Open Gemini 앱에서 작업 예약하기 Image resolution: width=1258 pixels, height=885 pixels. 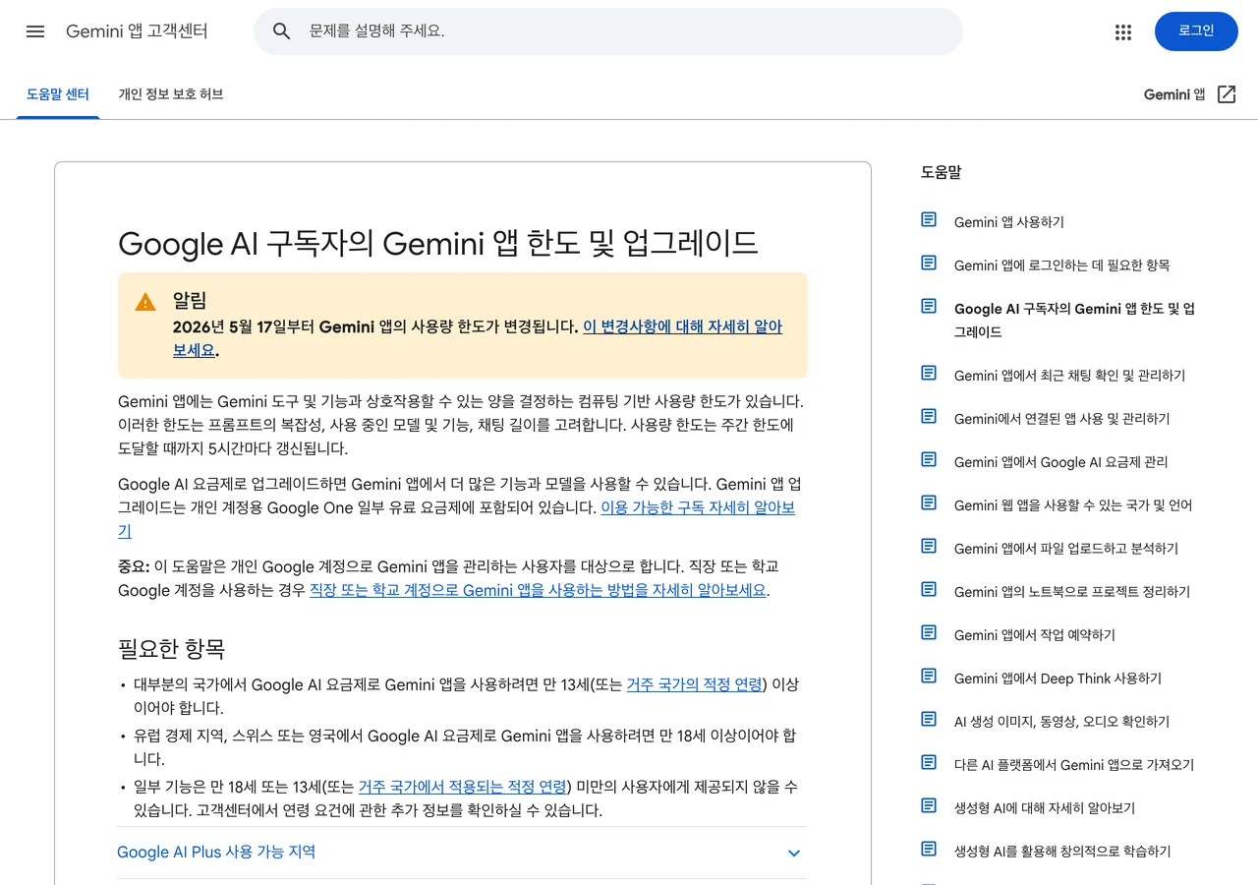click(1035, 635)
